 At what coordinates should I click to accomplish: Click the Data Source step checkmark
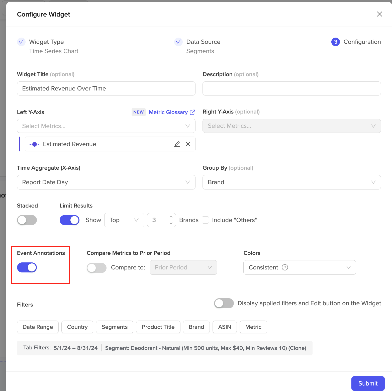click(x=178, y=42)
